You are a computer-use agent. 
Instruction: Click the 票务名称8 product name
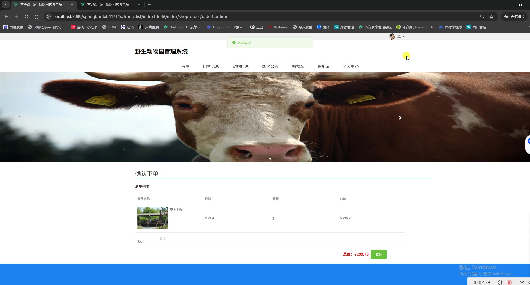click(x=177, y=210)
